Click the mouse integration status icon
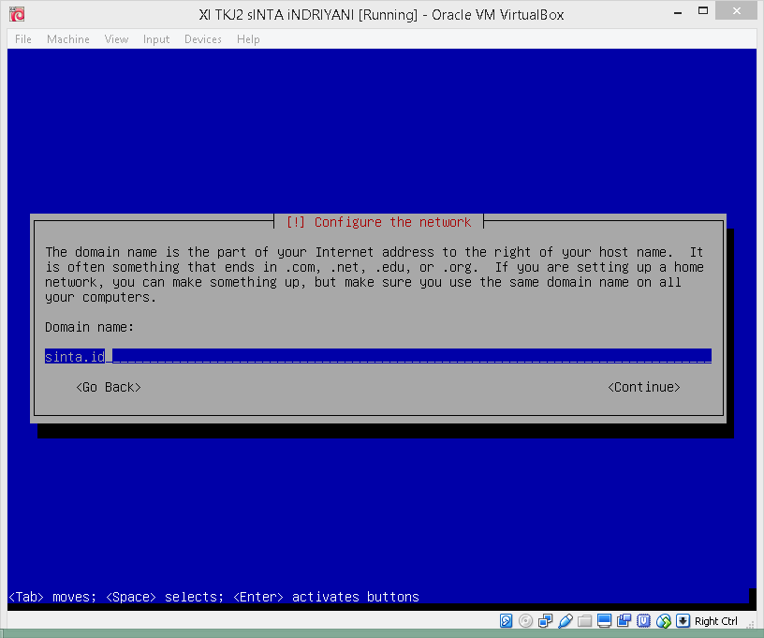764x638 pixels. (x=663, y=620)
